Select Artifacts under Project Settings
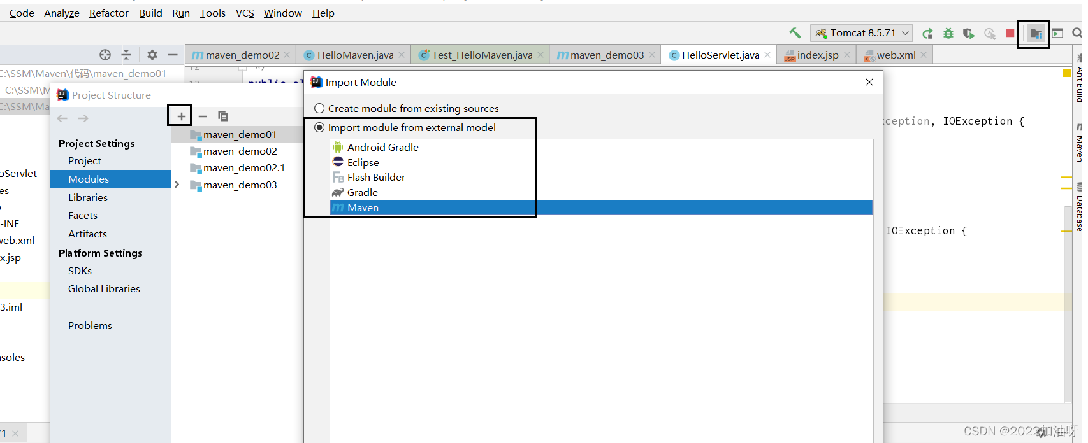Image resolution: width=1088 pixels, height=443 pixels. point(87,234)
